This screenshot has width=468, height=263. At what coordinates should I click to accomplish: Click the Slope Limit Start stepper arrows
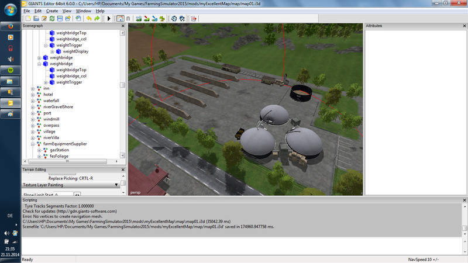click(x=77, y=195)
